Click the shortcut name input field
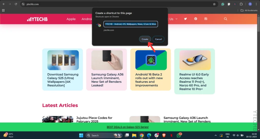The width and height of the screenshot is (260, 139). coord(131,24)
